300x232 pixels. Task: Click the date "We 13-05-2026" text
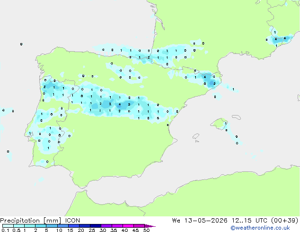(x=200, y=221)
